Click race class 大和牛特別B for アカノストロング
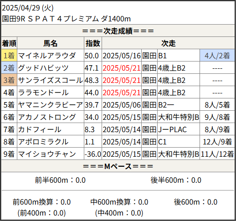This screenshot has width=236, height=221. (x=179, y=117)
